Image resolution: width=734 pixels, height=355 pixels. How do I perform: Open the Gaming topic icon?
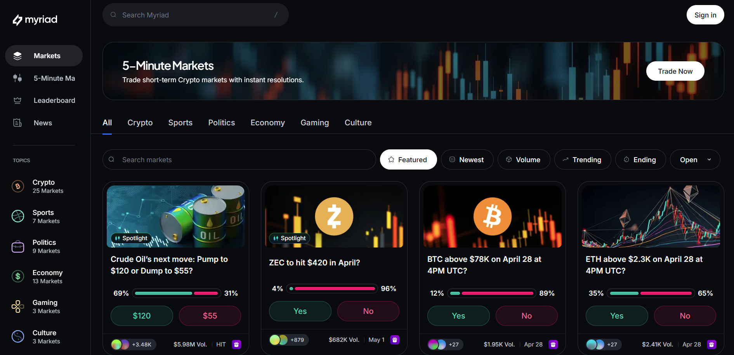pos(18,306)
